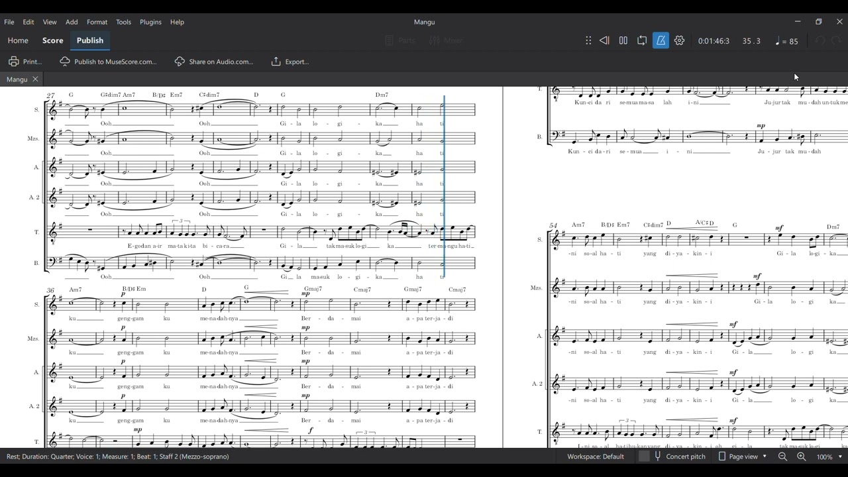Grab the playback toolbar drag handle
The width and height of the screenshot is (848, 477).
click(588, 40)
